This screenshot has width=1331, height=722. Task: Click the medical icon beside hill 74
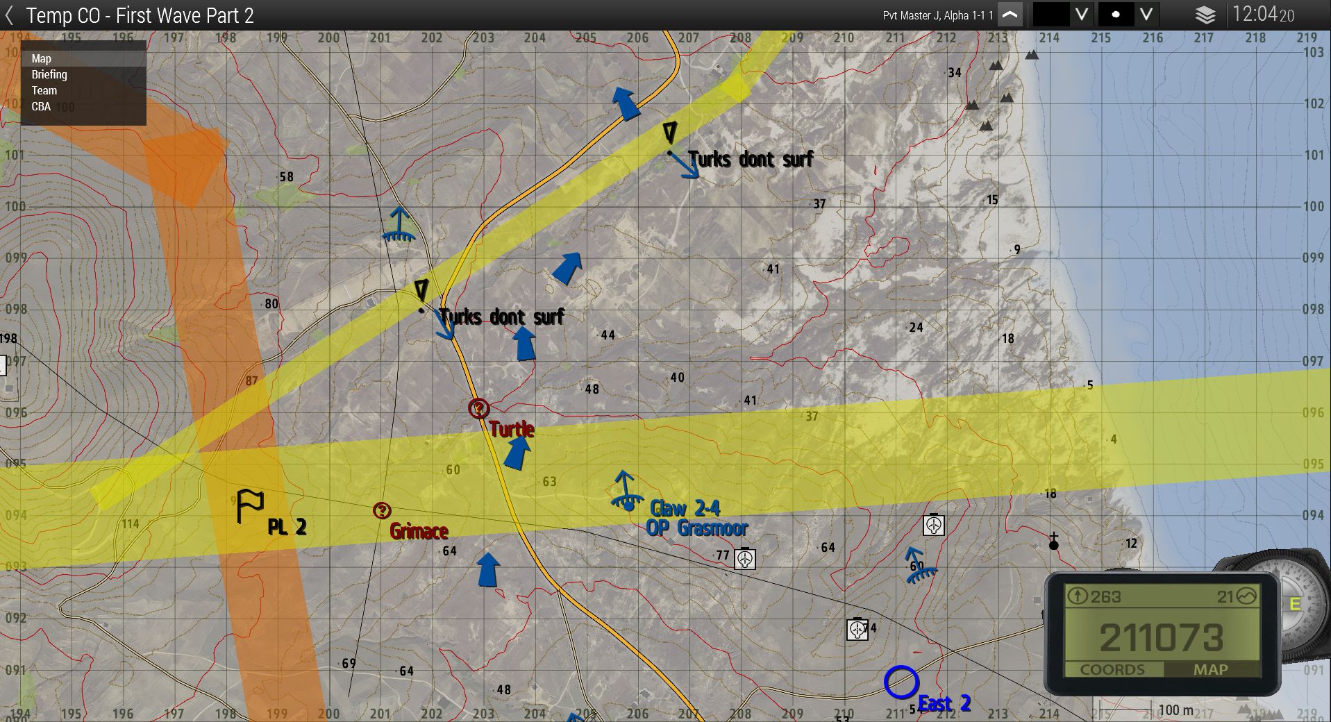[858, 629]
